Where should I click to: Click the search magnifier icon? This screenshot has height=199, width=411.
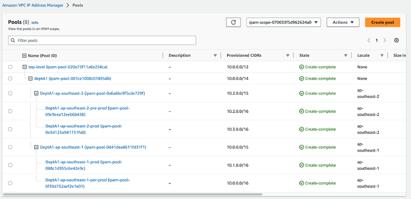click(x=13, y=41)
